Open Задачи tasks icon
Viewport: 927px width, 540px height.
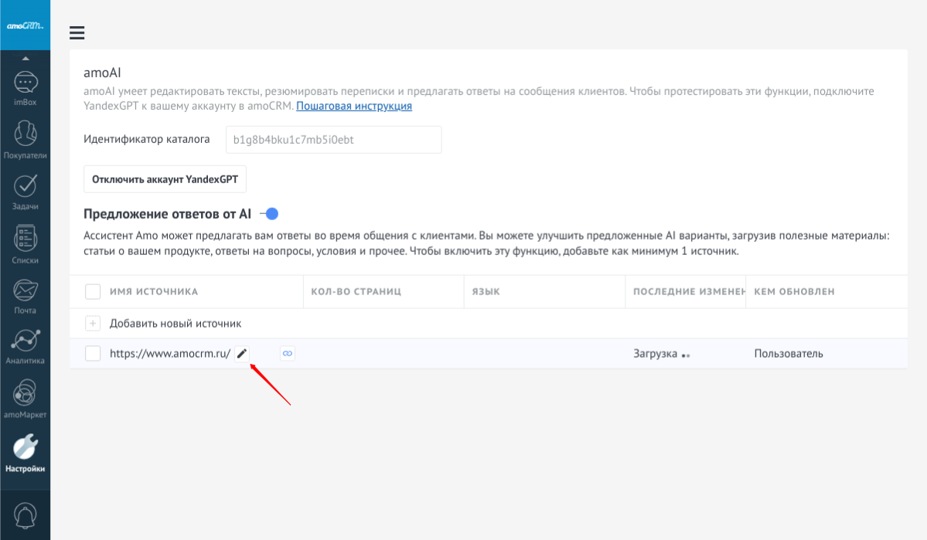tap(26, 185)
